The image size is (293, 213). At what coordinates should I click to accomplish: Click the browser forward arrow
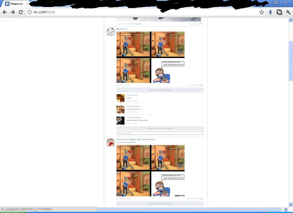13,12
